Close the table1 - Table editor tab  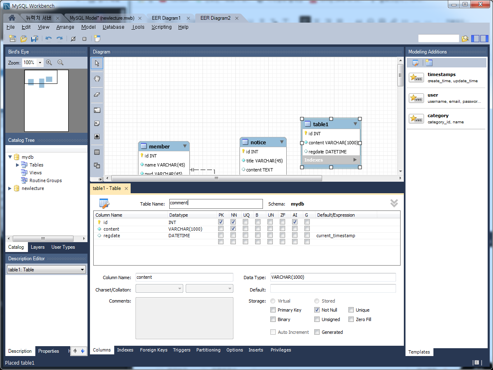127,189
